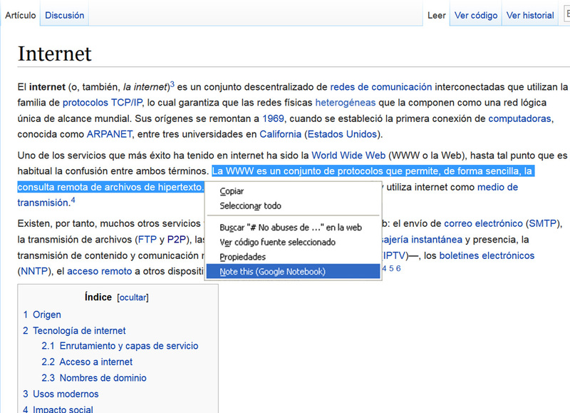Open '2.3 Nombres de dominio' section link
This screenshot has height=413, width=570.
click(x=103, y=378)
